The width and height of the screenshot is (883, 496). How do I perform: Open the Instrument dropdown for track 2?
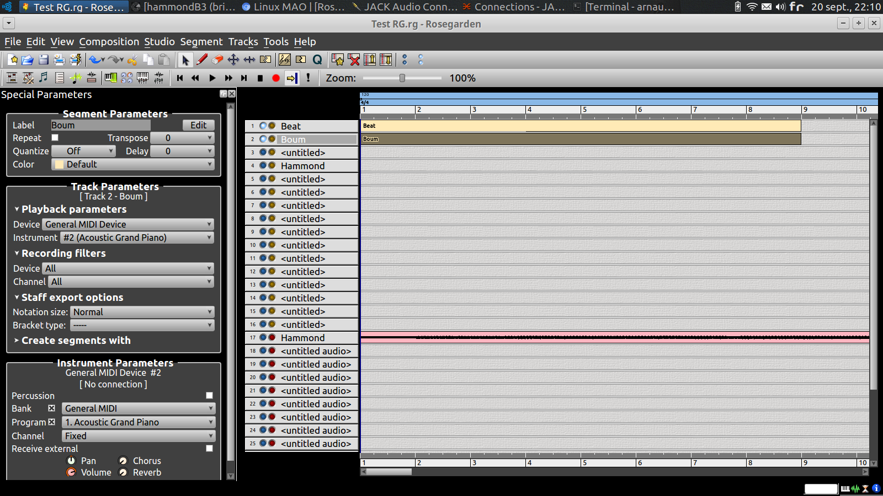pos(137,238)
